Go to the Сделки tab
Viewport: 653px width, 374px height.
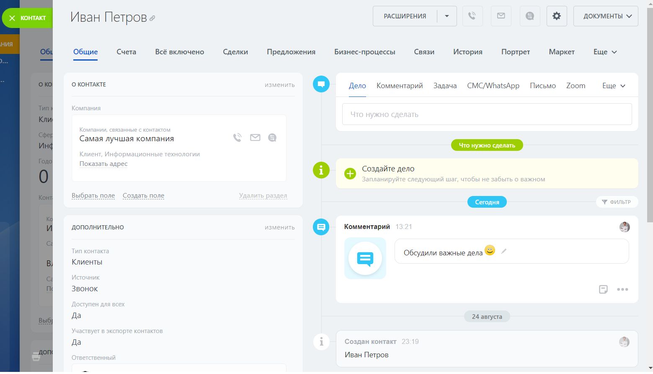coord(235,52)
